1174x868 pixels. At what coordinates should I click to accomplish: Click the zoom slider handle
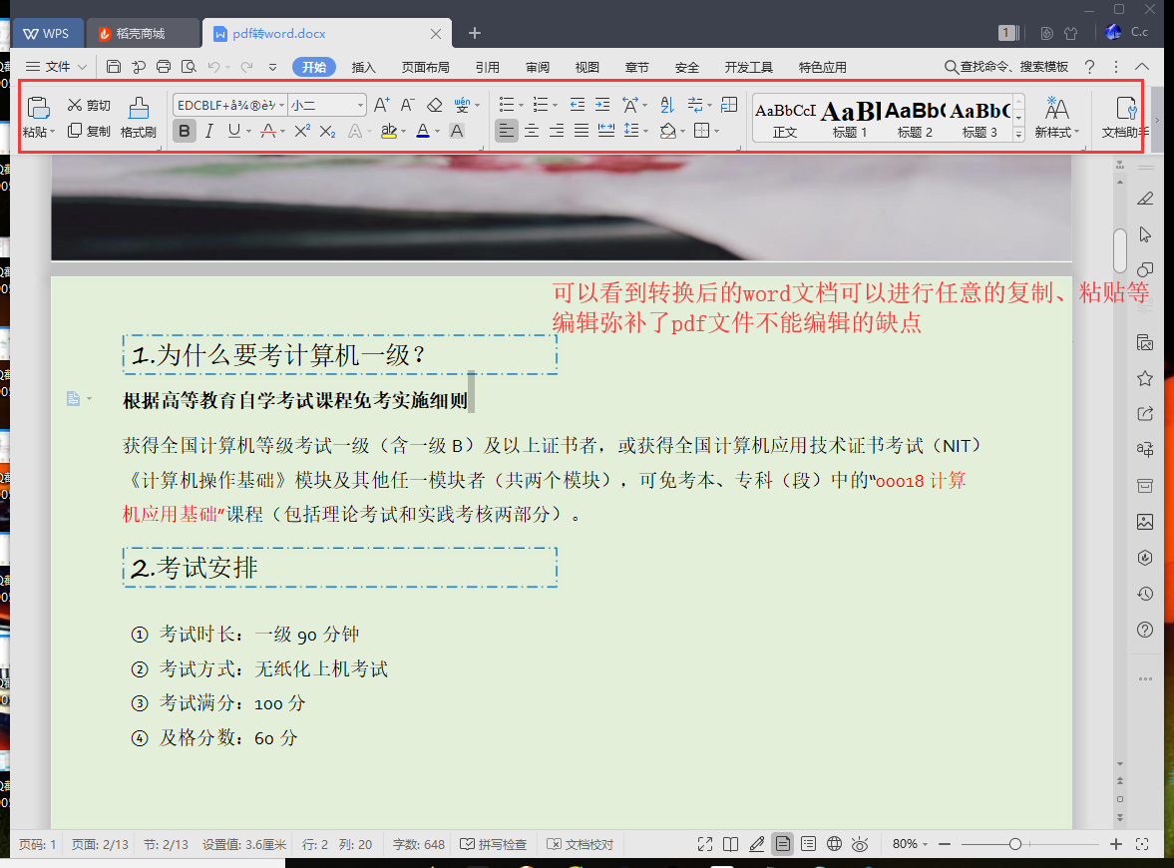pos(1014,844)
